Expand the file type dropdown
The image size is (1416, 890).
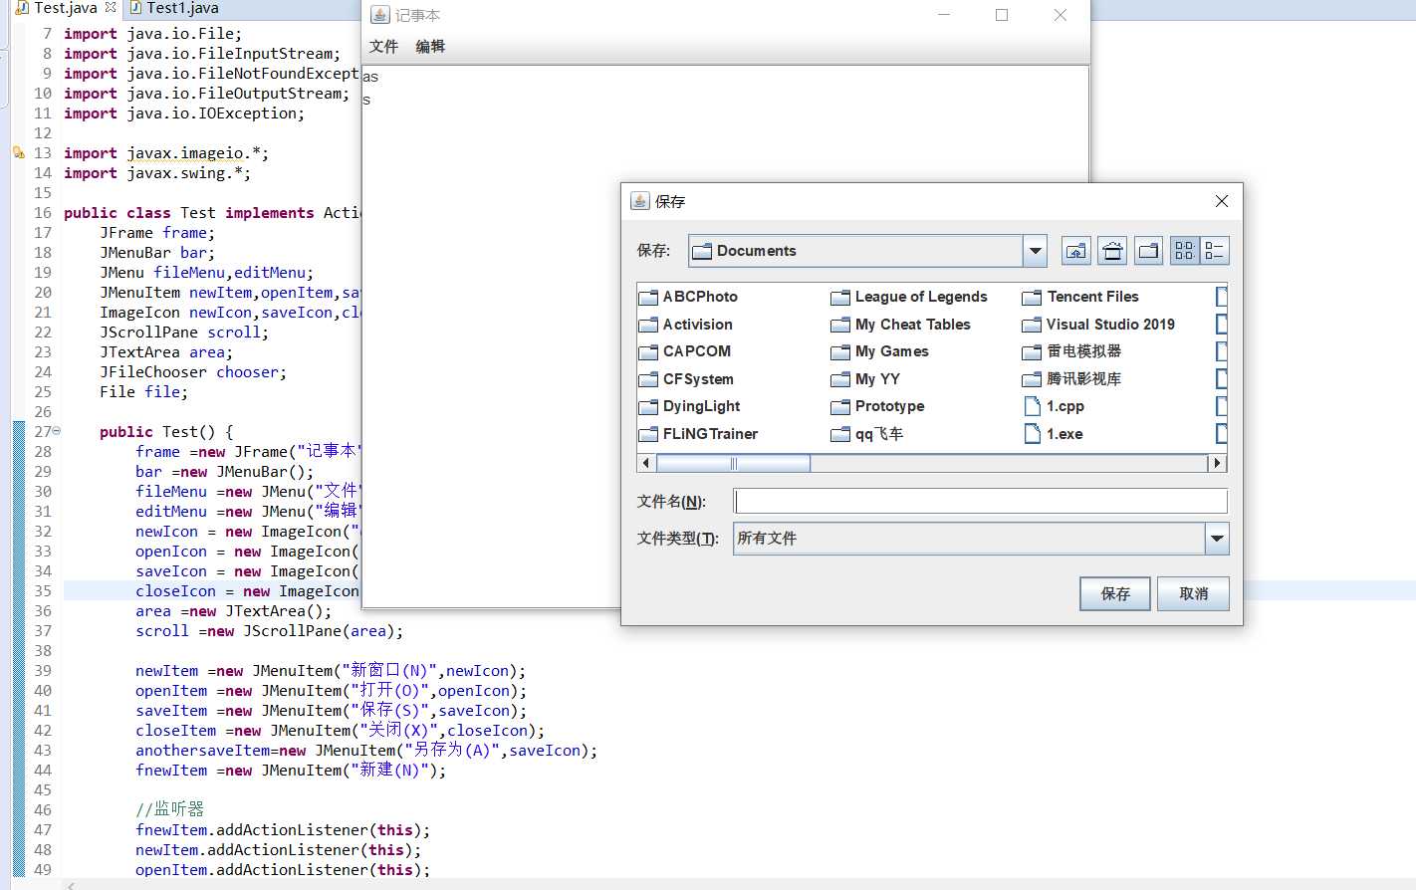point(1217,539)
